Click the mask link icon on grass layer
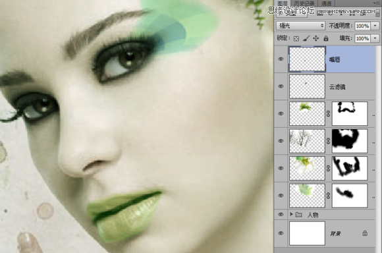The width and height of the screenshot is (382, 253). (329, 113)
